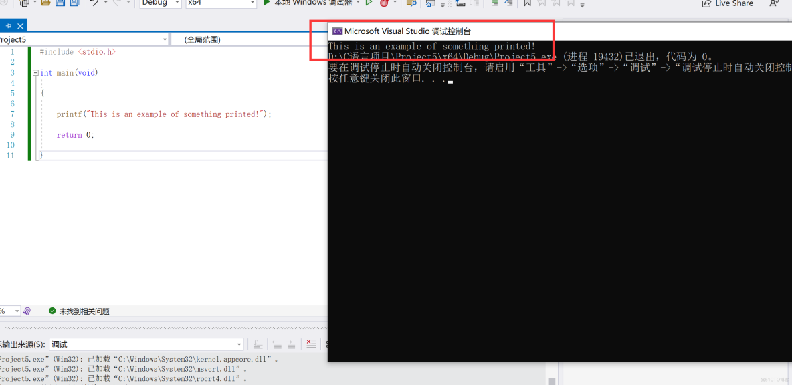Open the 输出来源 (output source) 调试 dropdown

click(x=146, y=344)
